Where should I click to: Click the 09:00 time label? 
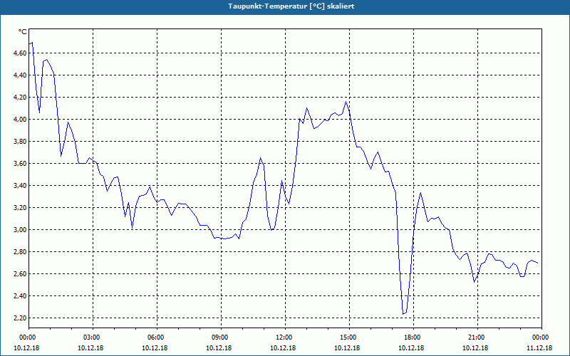[221, 337]
